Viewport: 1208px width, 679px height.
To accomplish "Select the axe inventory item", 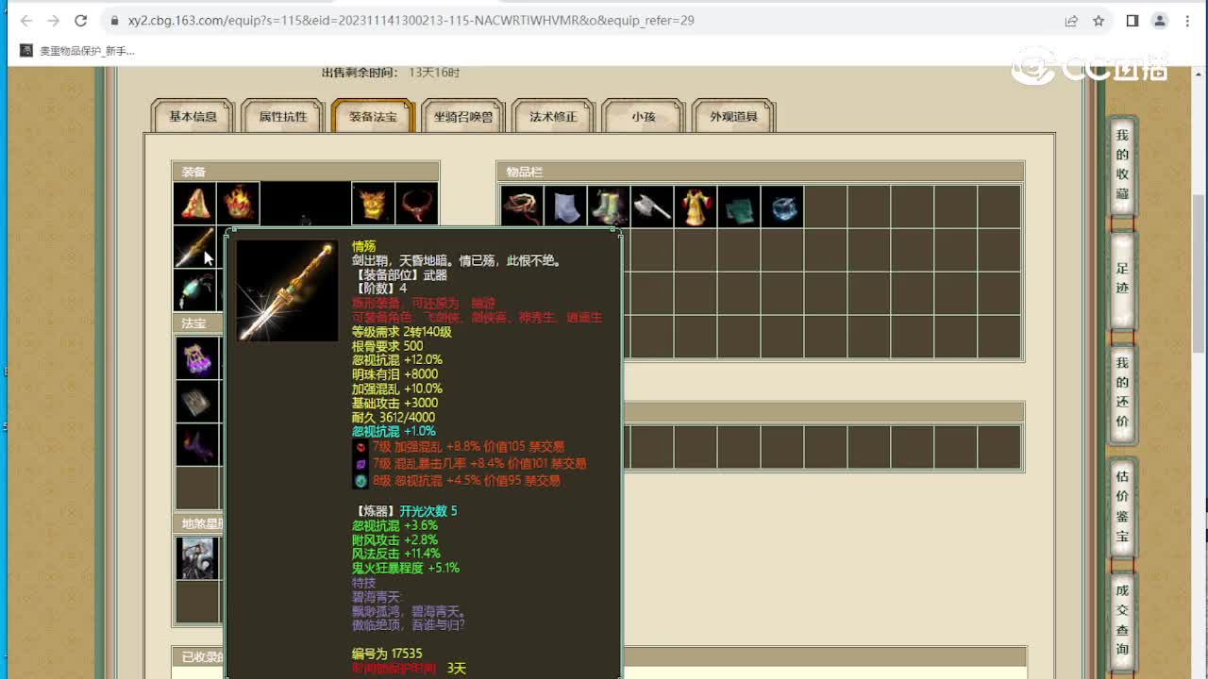I will pyautogui.click(x=652, y=207).
